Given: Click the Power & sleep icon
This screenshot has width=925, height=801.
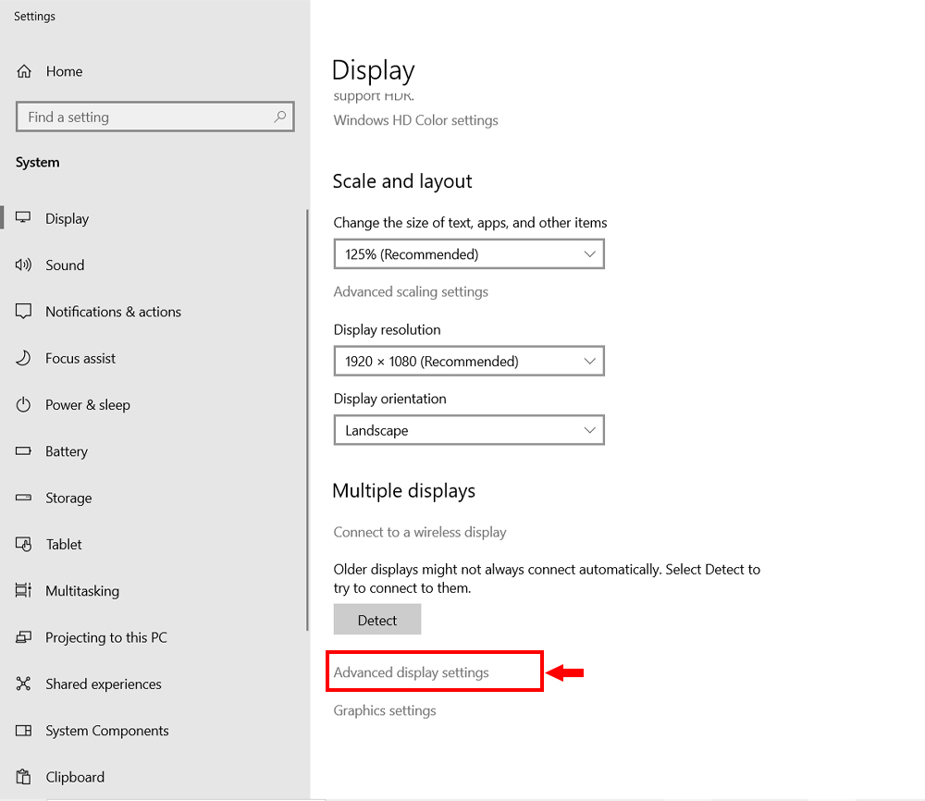Looking at the screenshot, I should pyautogui.click(x=24, y=405).
